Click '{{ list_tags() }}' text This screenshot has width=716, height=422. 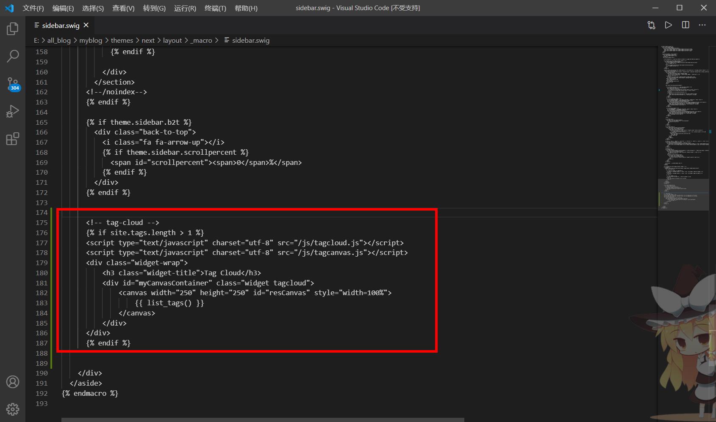click(x=169, y=303)
